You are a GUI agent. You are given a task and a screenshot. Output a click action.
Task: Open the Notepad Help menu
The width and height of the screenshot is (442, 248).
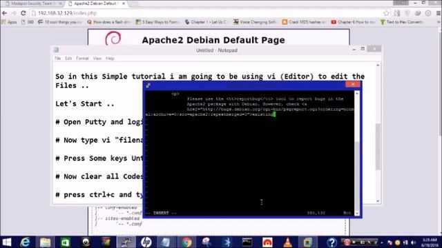110,58
